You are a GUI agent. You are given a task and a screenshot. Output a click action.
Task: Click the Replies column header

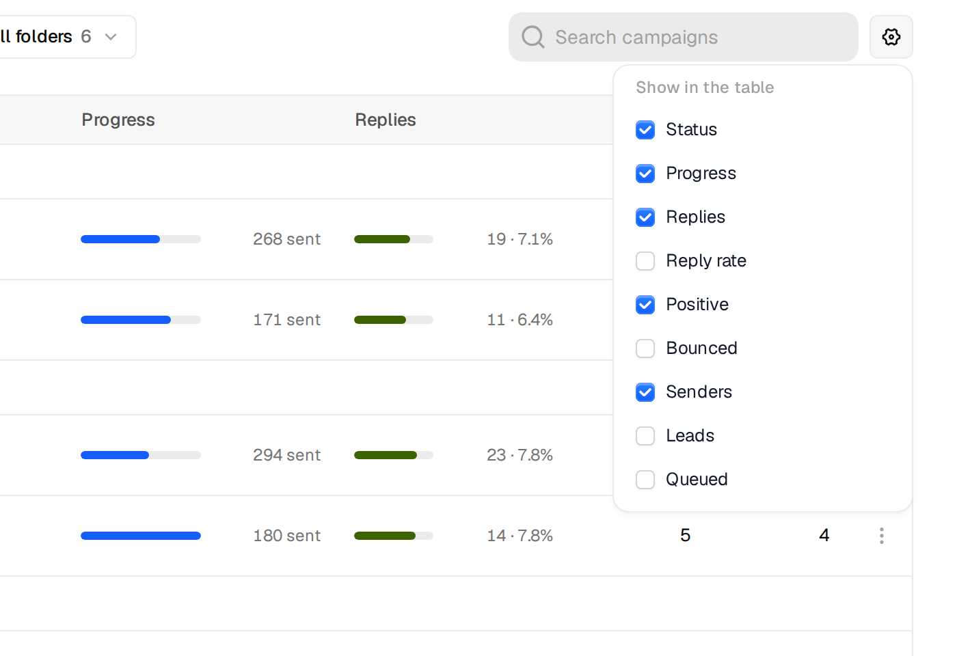click(386, 120)
